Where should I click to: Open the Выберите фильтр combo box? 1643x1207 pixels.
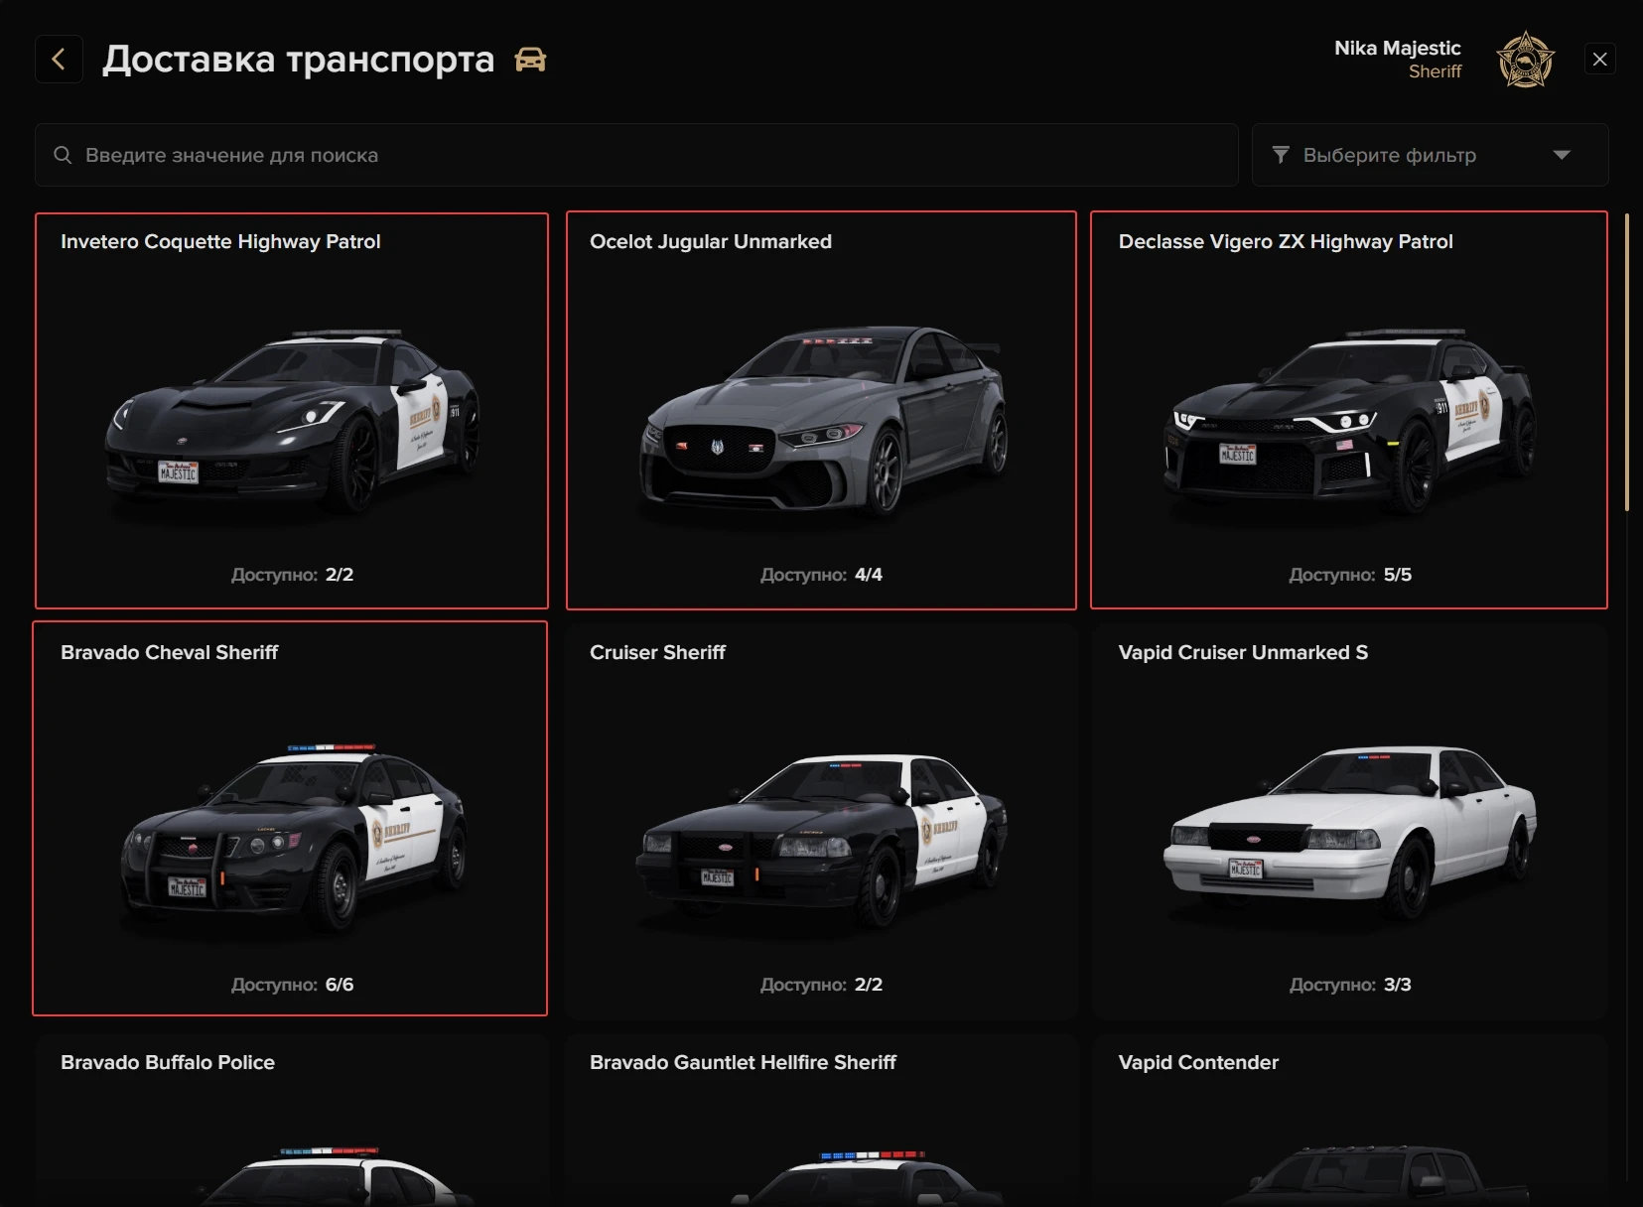click(x=1430, y=155)
